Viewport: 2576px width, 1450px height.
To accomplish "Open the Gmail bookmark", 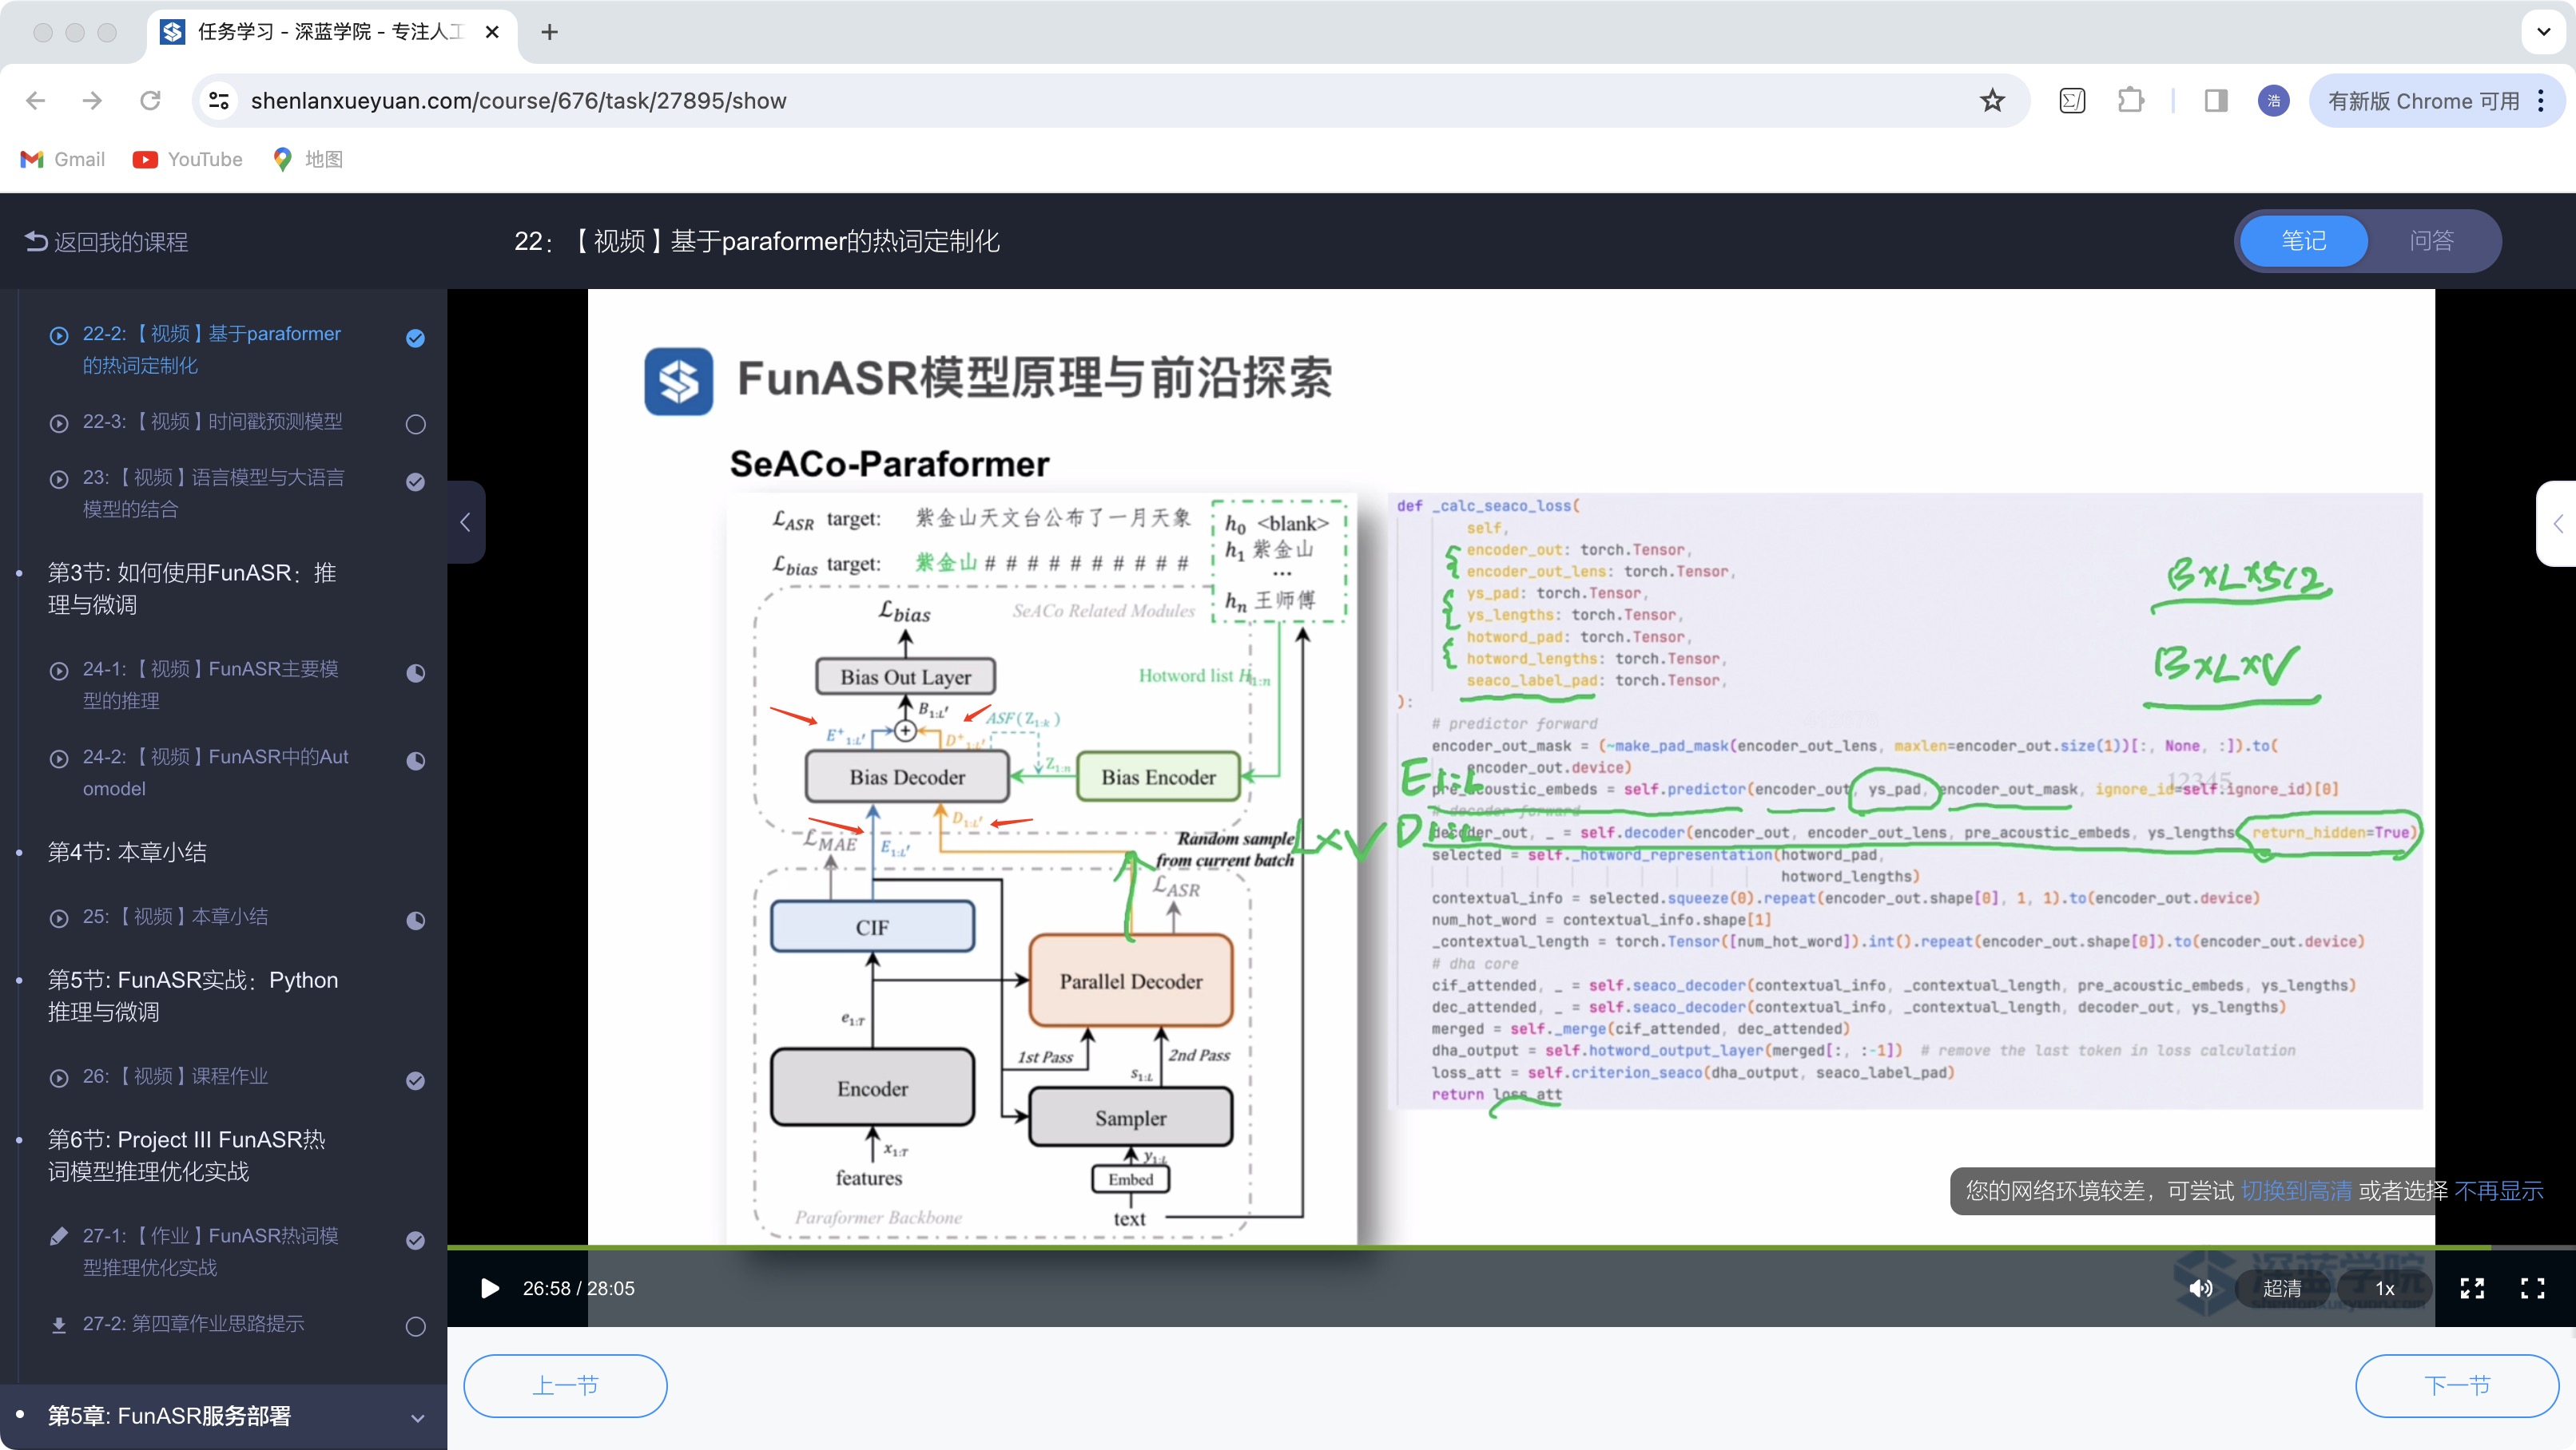I will pyautogui.click(x=62, y=159).
